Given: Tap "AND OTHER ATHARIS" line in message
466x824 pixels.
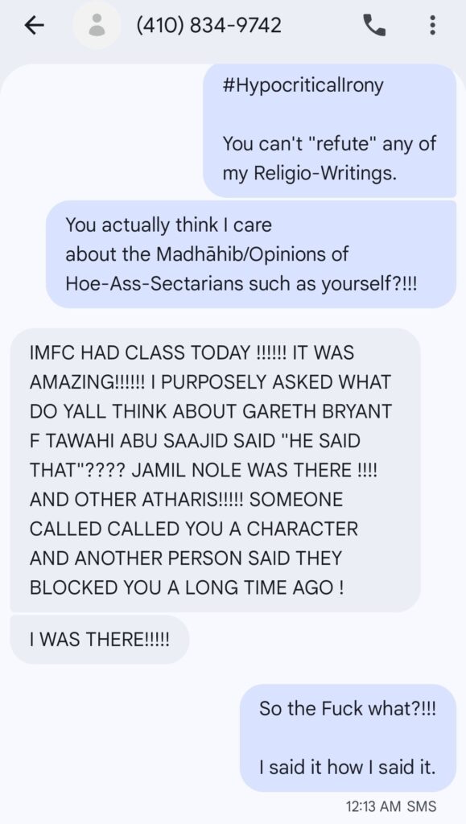Looking at the screenshot, I should click(x=136, y=499).
